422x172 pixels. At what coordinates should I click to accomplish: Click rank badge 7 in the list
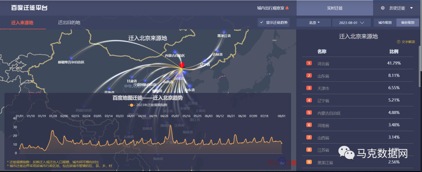309,137
